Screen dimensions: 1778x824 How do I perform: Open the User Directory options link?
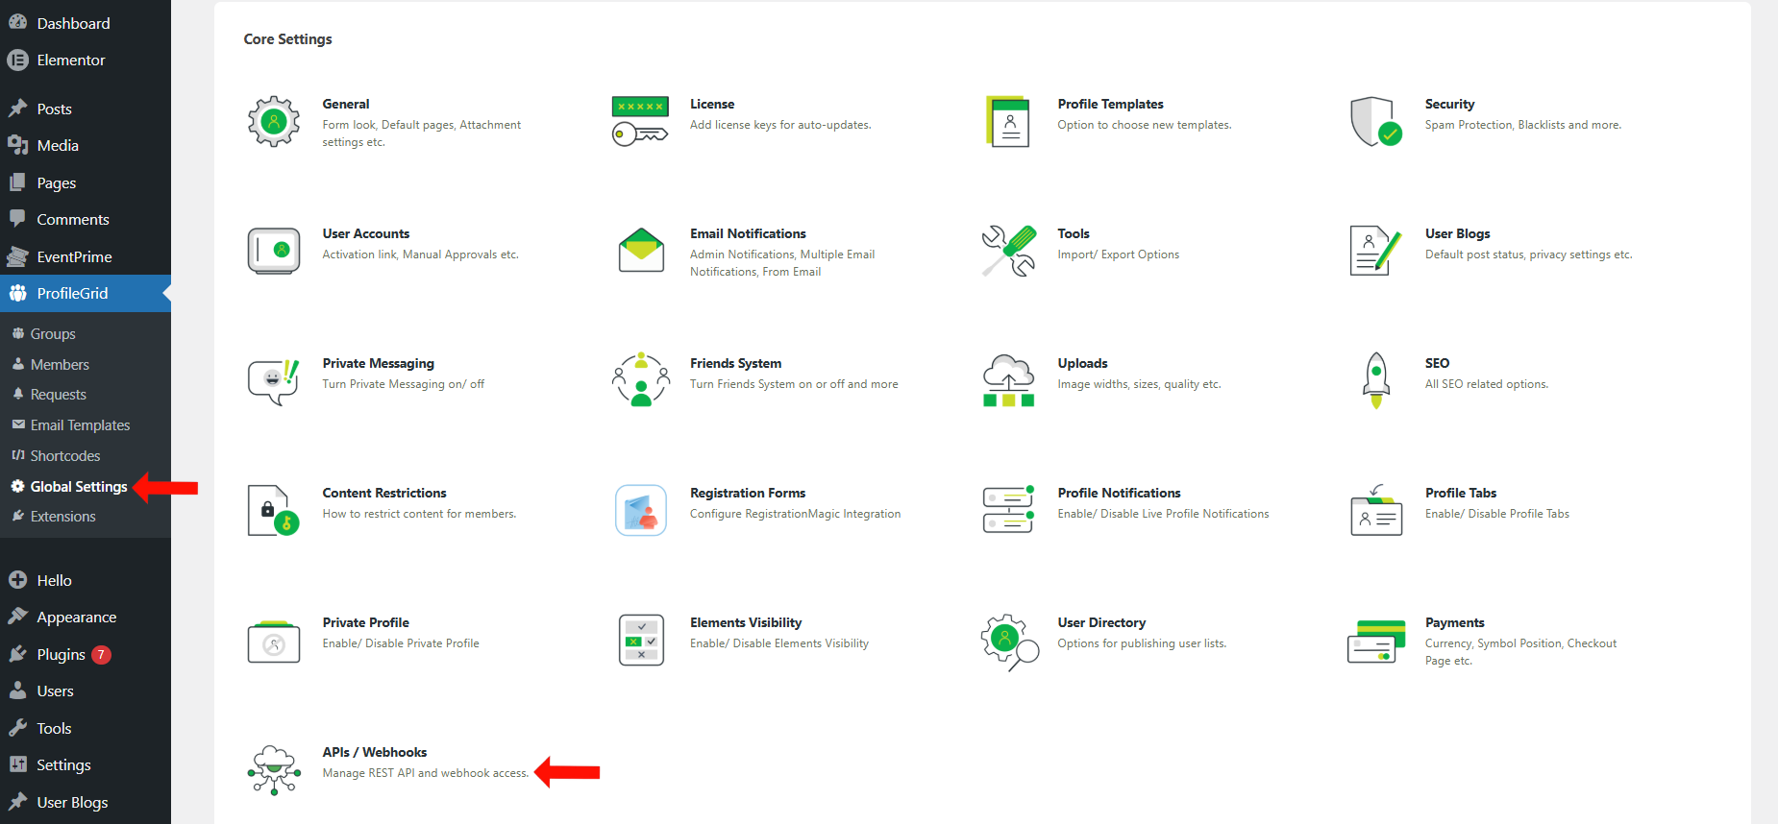tap(1101, 622)
